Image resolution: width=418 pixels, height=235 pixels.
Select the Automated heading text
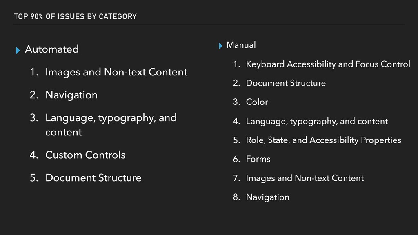(x=52, y=49)
